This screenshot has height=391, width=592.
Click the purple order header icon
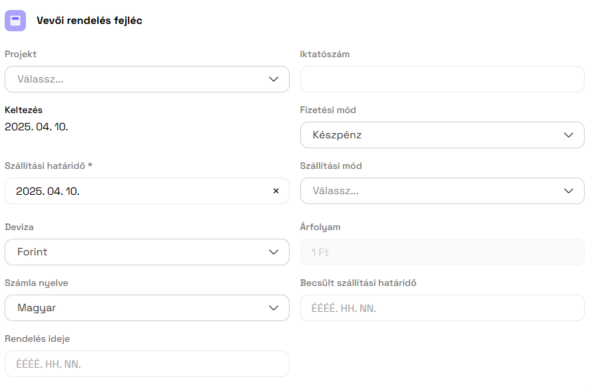15,21
